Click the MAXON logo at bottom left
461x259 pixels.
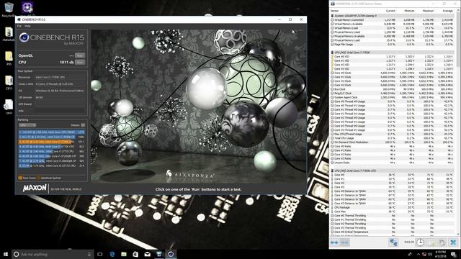click(35, 188)
